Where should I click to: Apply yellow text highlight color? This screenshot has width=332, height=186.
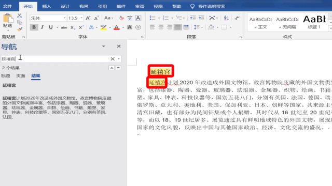point(104,27)
